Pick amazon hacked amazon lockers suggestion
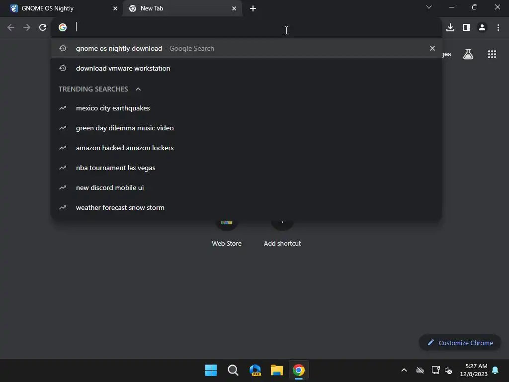509x382 pixels. (x=247, y=148)
